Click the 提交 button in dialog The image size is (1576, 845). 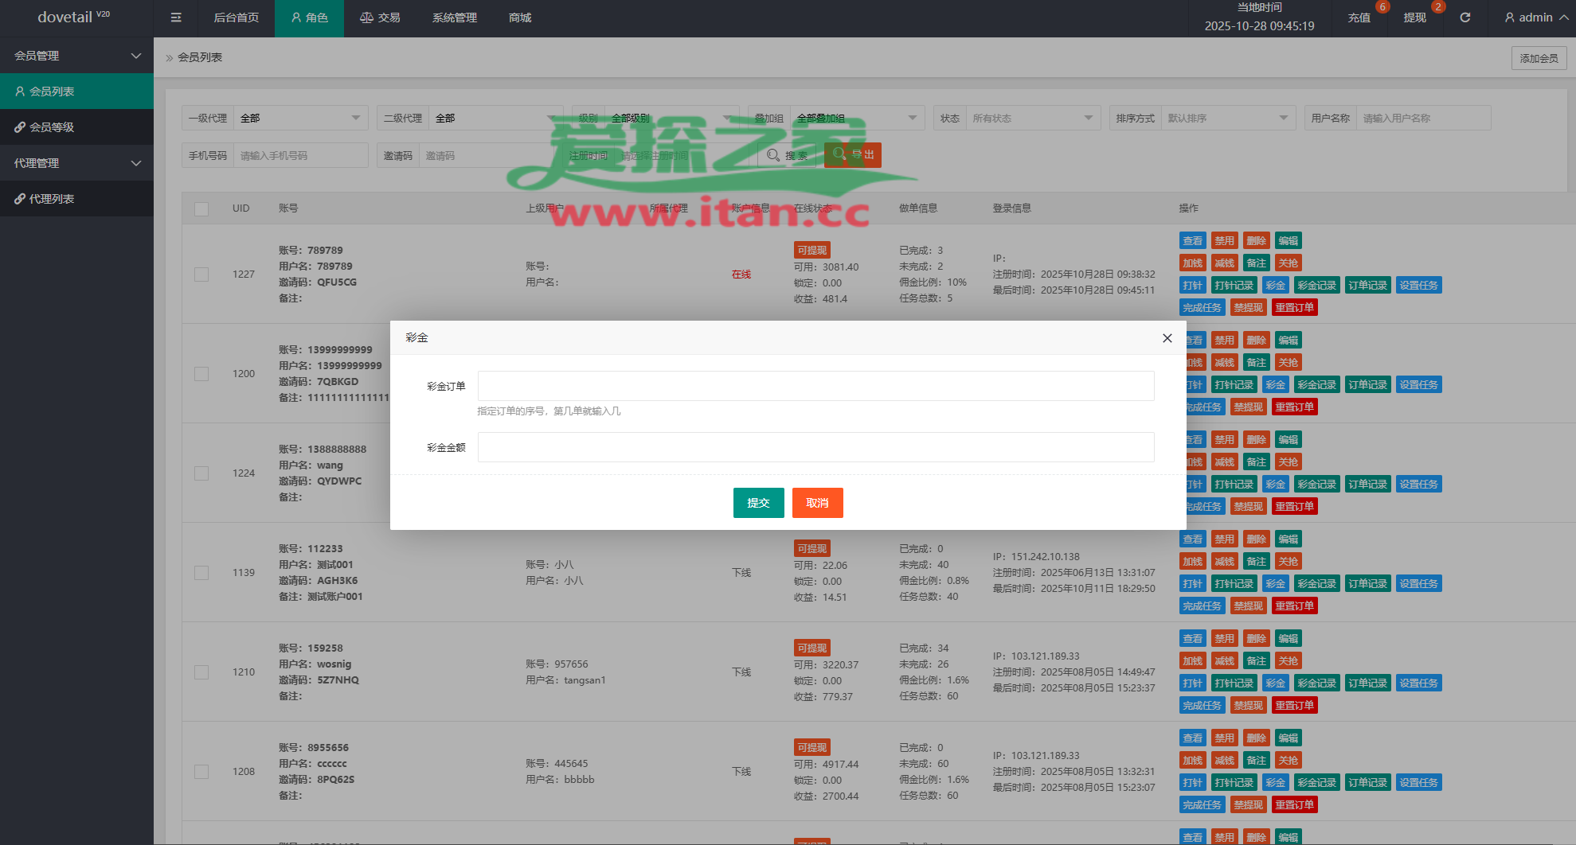coord(758,503)
